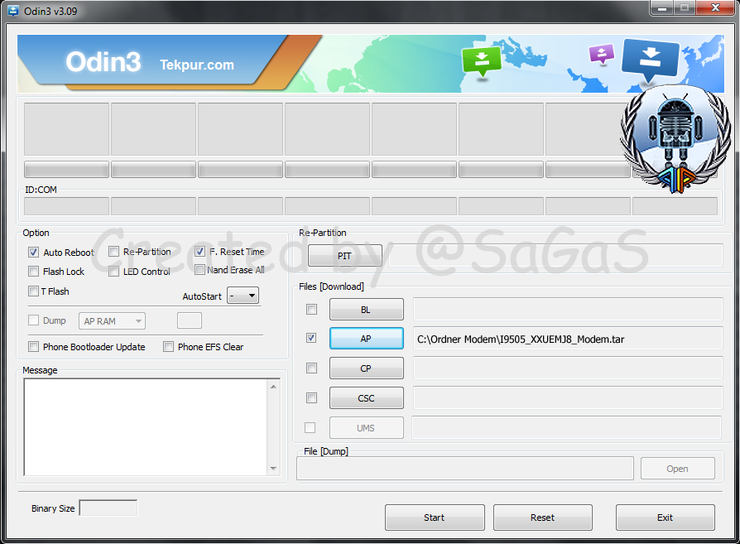Click the Message box scroll down arrow

pos(273,469)
